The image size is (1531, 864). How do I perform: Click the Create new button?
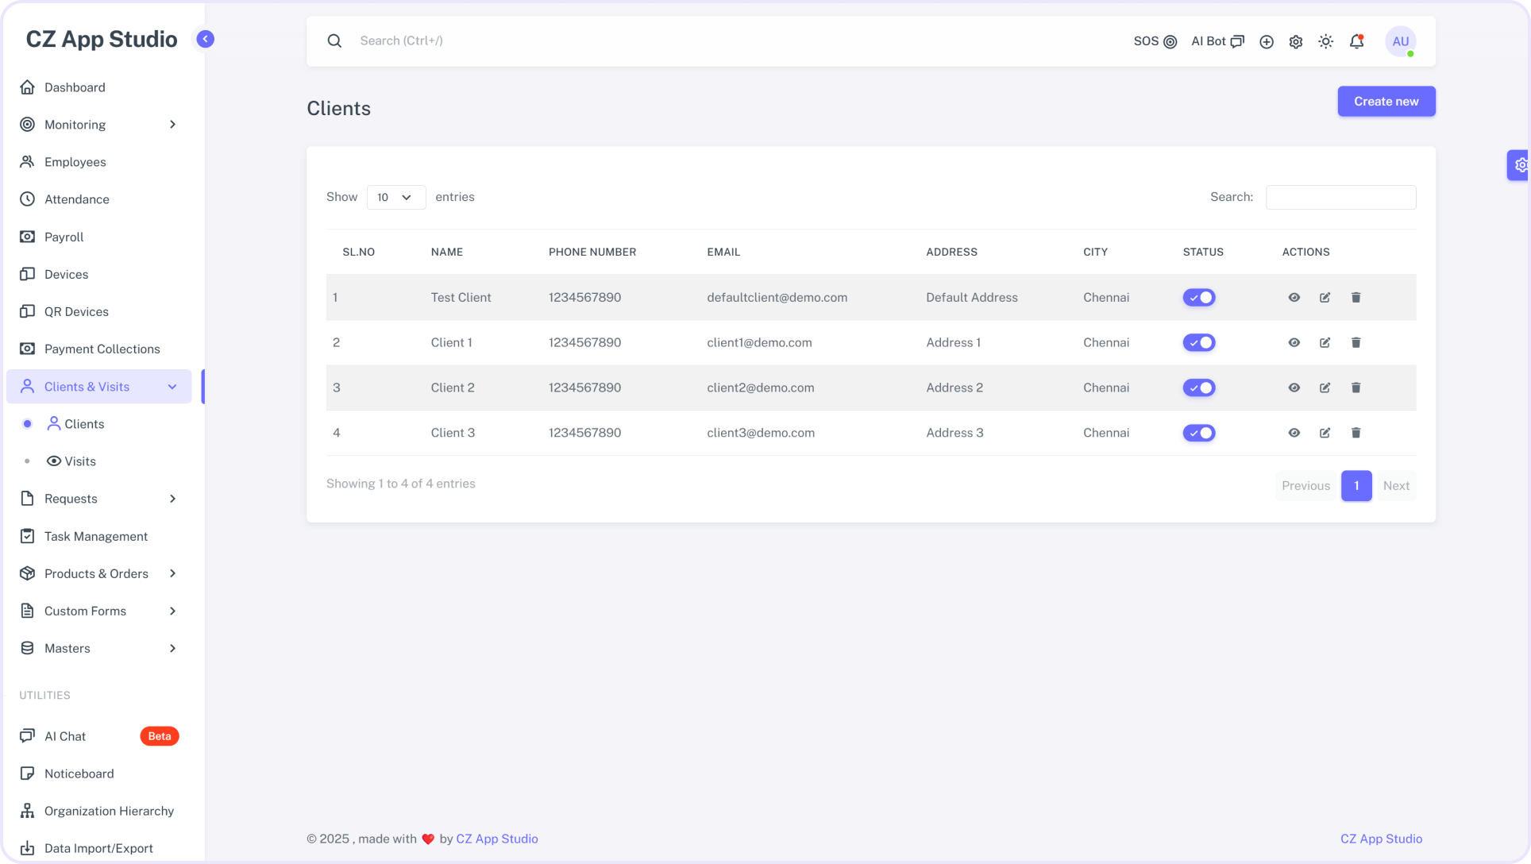1386,101
